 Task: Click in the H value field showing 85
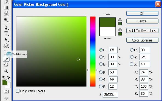tap(113, 50)
